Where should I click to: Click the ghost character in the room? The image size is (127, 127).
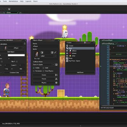(65, 34)
